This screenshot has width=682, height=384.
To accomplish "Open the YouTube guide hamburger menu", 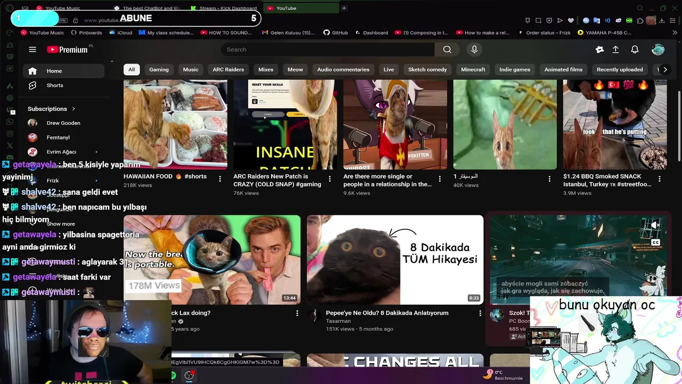I will (x=33, y=50).
